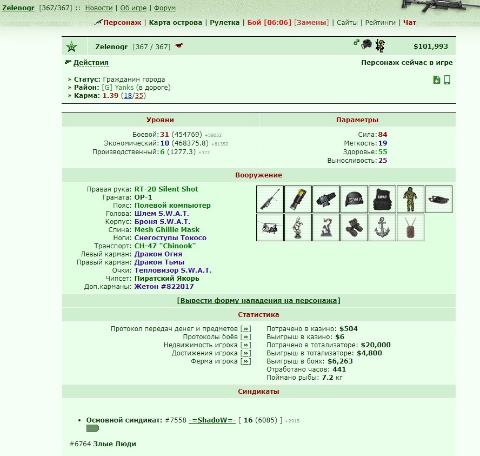This screenshot has width=480, height=456.
Task: Open Сайты in the nav bar
Action: 347,22
